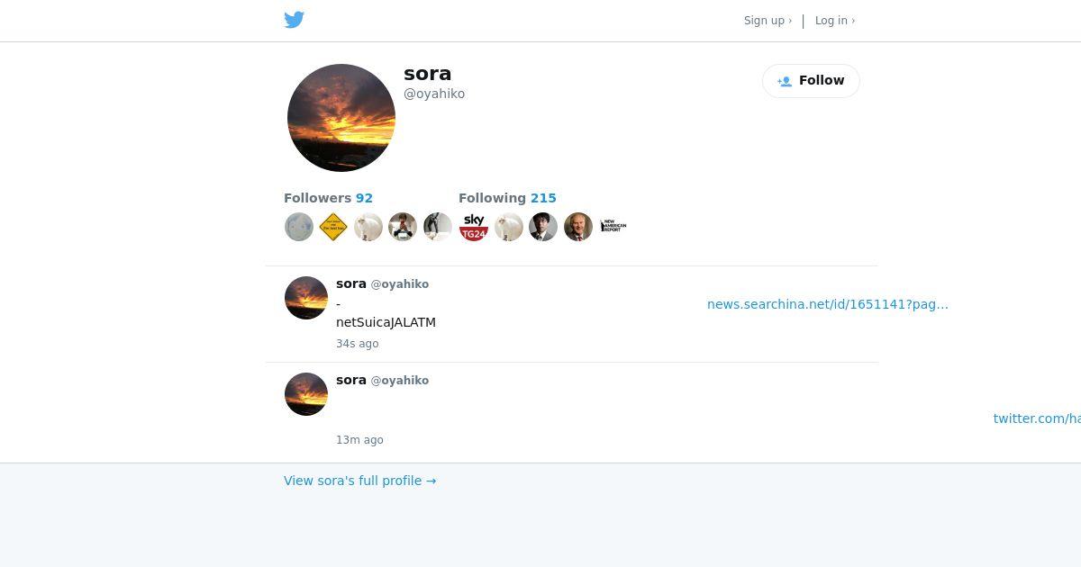Open the New American Report avatar
Viewport: 1081px width, 567px height.
[613, 227]
